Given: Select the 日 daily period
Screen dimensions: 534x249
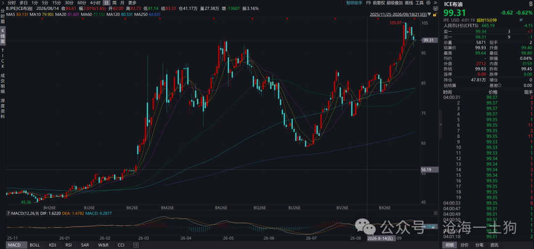Looking at the screenshot, I should pos(107,2).
